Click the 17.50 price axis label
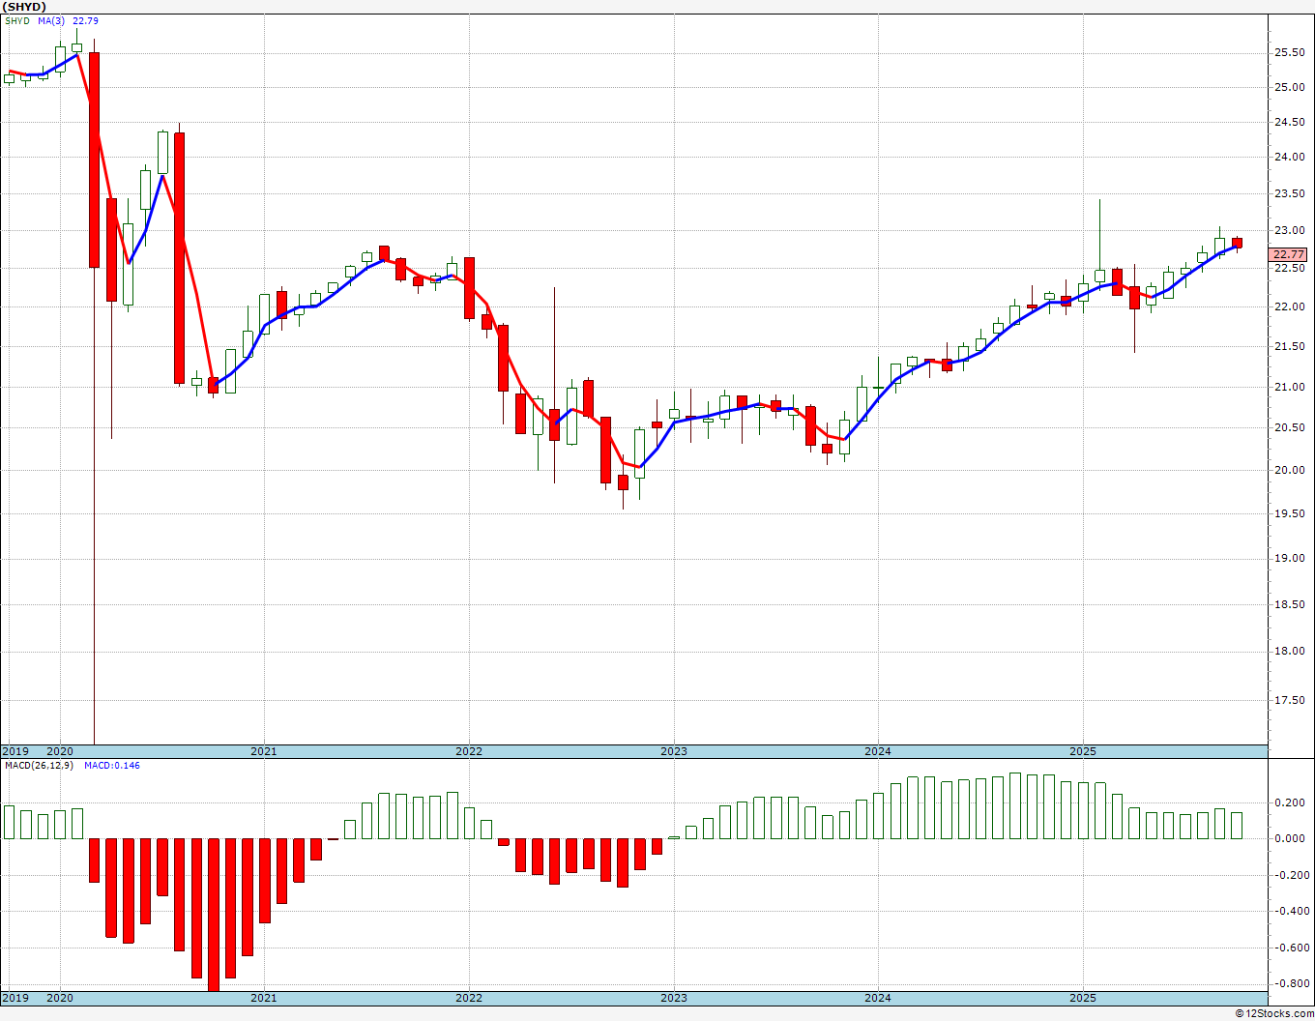This screenshot has width=1315, height=1021. click(1289, 700)
